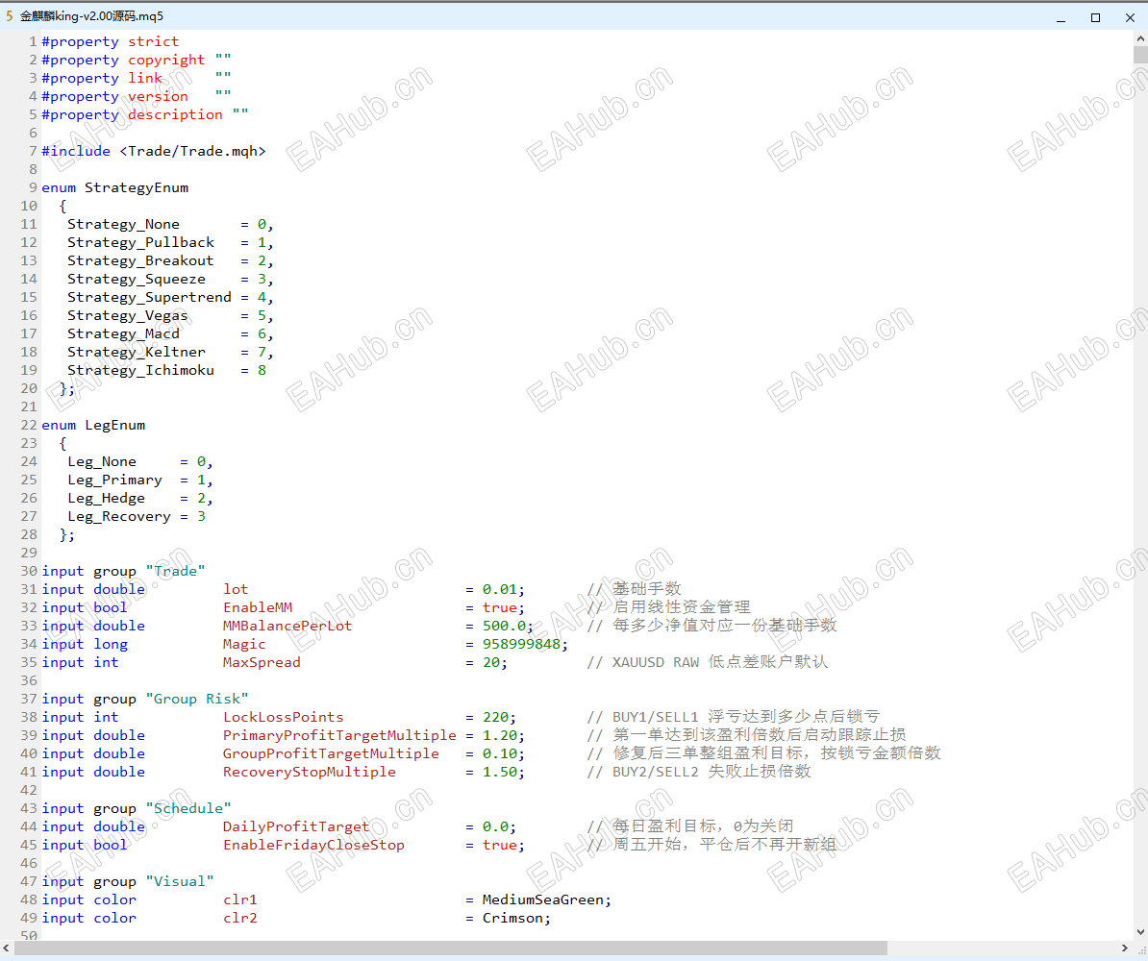Click 'Strategy_Ichimoku' entry

tap(140, 371)
